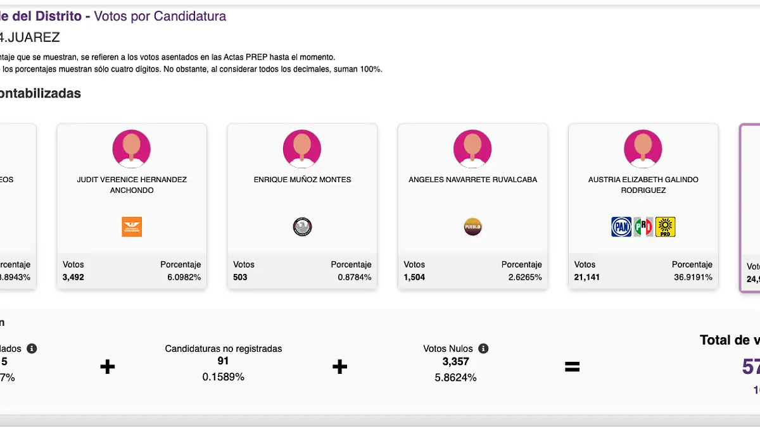Select the purple-outlined card at right edge
Image resolution: width=760 pixels, height=427 pixels.
pos(750,207)
